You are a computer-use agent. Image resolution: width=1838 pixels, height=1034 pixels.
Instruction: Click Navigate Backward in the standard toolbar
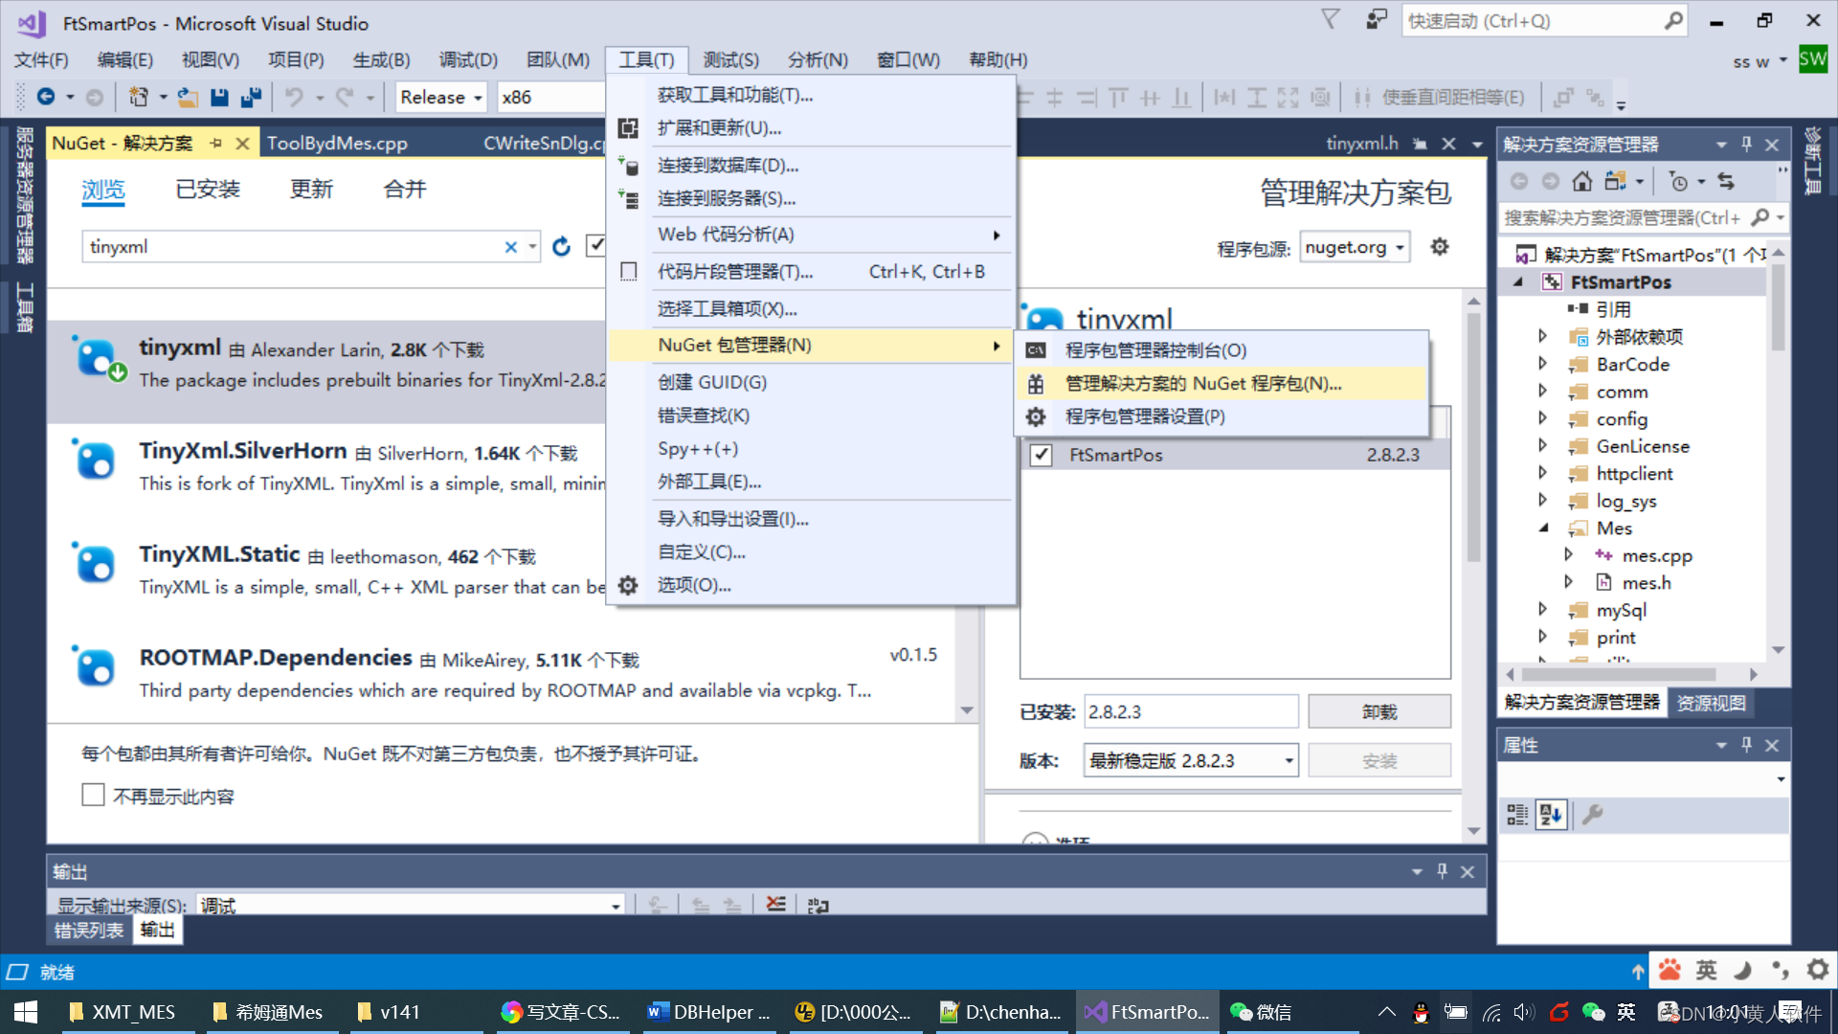(x=47, y=97)
